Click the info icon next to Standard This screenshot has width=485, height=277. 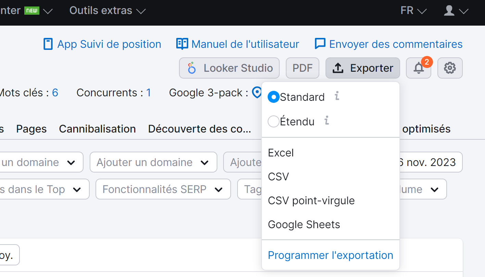[336, 97]
